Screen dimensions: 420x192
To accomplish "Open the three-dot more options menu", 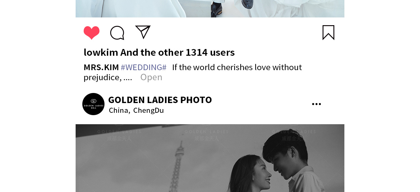I will [316, 104].
